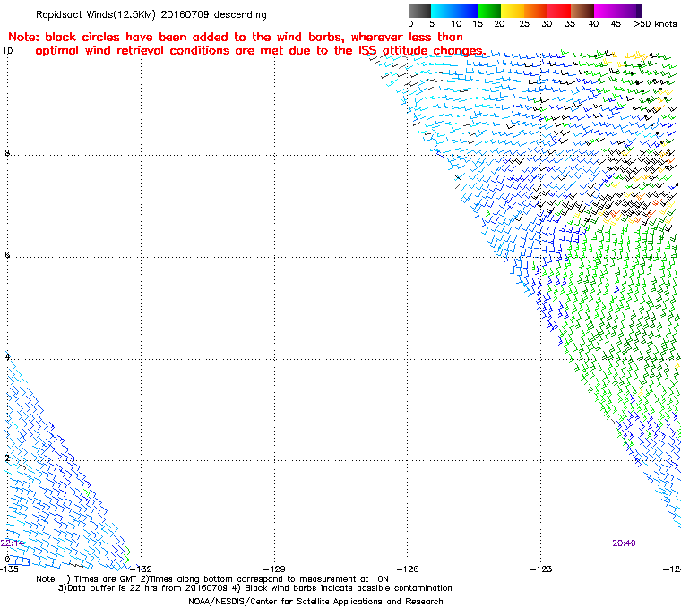Select the red 30-35 knots legend color

tap(559, 11)
